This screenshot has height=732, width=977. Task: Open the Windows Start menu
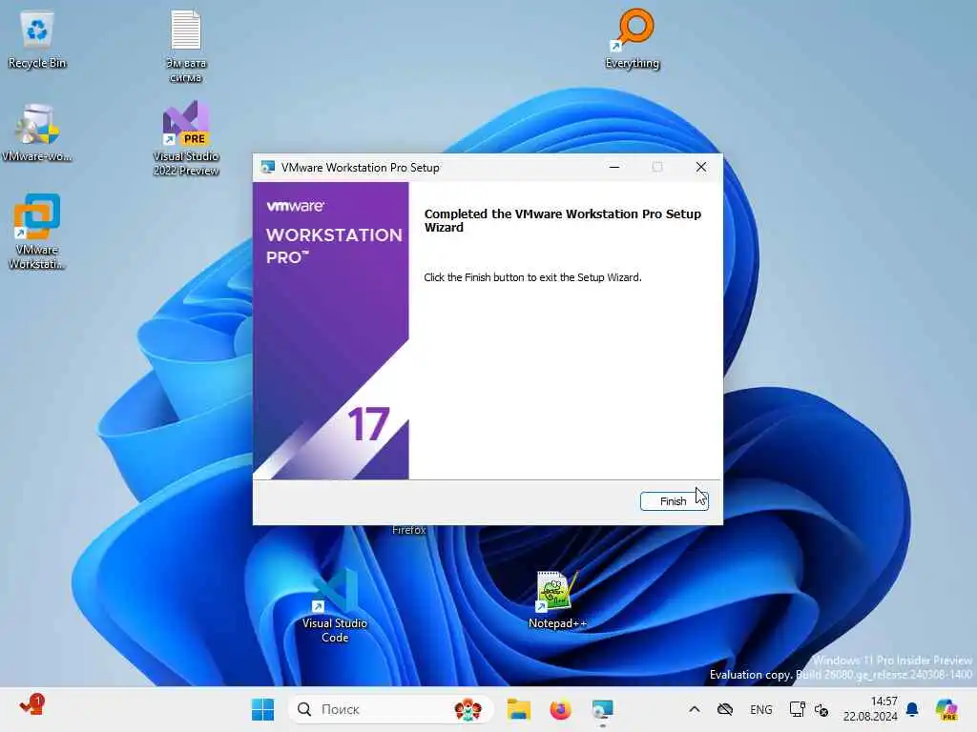click(262, 709)
